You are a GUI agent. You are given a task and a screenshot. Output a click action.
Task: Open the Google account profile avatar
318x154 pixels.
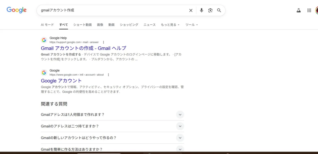[316, 10]
